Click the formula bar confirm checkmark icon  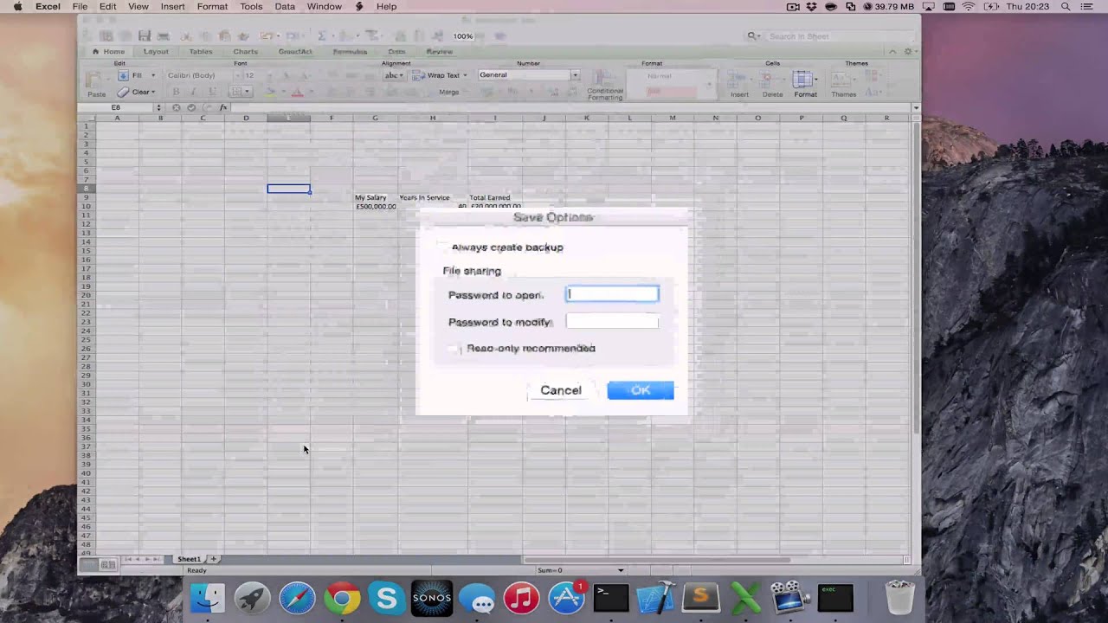(191, 107)
